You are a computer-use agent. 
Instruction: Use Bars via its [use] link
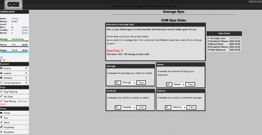point(25,27)
